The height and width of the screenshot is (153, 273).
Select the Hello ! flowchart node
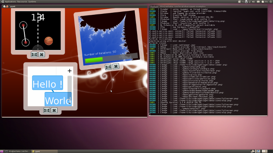48,83
